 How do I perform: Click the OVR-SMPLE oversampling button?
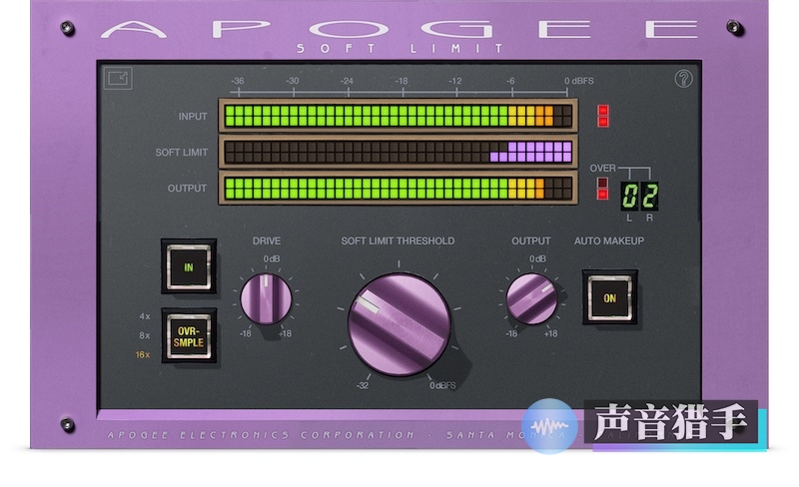pyautogui.click(x=189, y=336)
